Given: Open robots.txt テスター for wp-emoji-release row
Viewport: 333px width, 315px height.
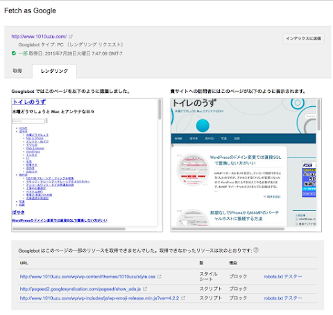Looking at the screenshot, I should [283, 298].
